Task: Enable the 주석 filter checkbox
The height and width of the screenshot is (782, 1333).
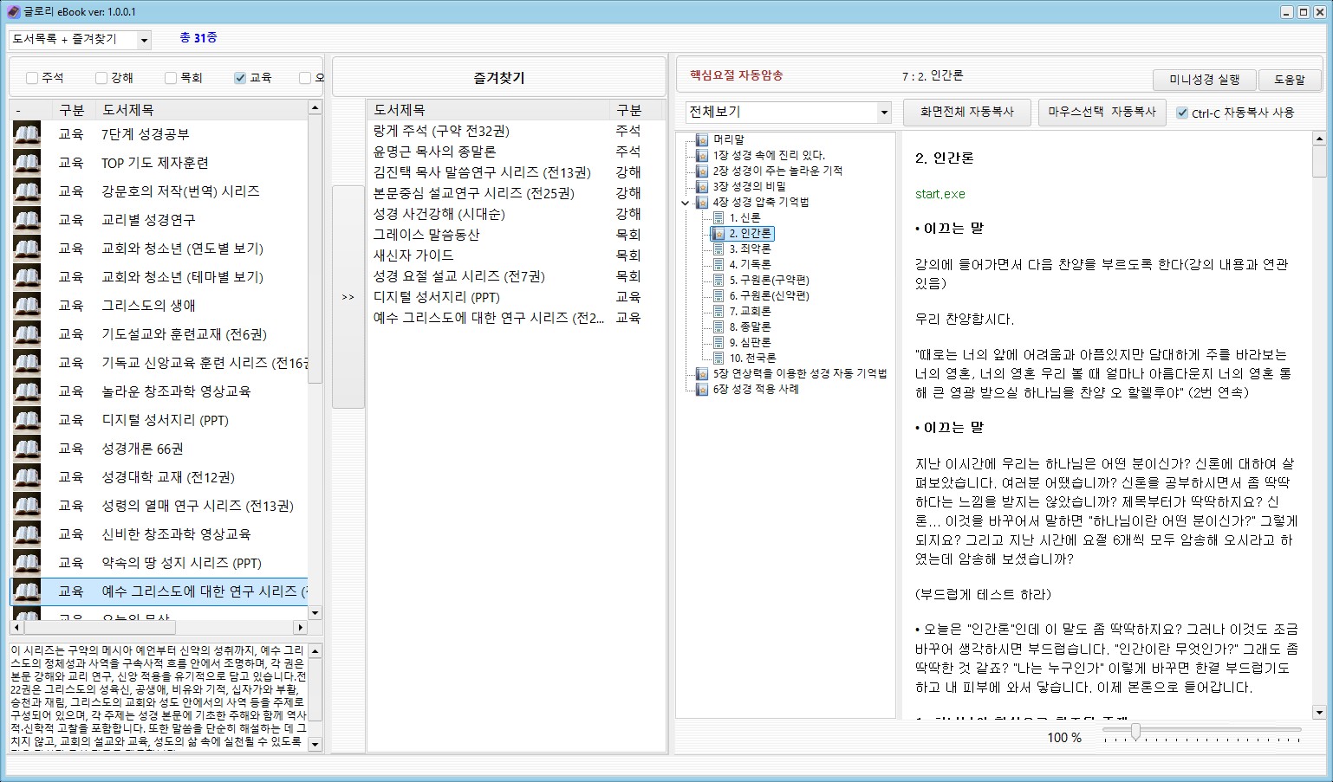Action: [32, 78]
